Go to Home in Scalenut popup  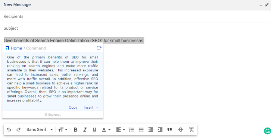(16, 48)
